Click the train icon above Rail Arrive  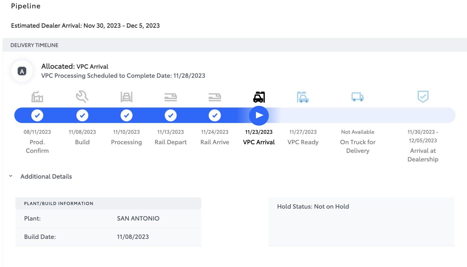coord(215,97)
